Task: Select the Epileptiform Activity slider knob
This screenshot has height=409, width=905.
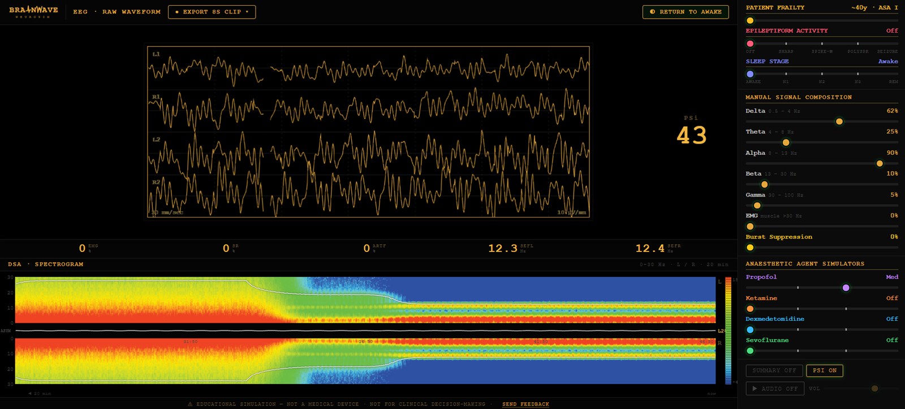Action: click(750, 43)
